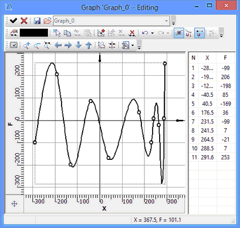The width and height of the screenshot is (240, 228).
Task: Pan graph left with blue arrow
Action: tap(58, 45)
